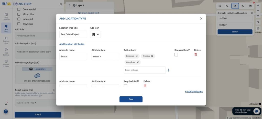Image resolution: width=262 pixels, height=119 pixels.
Task: Remove the Completed option chip
Action: point(138,62)
